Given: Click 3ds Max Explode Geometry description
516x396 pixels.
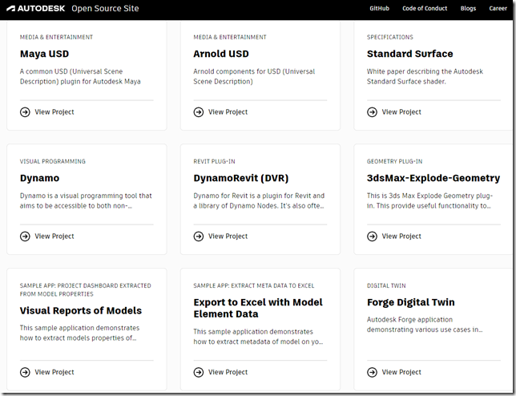Looking at the screenshot, I should tap(429, 200).
